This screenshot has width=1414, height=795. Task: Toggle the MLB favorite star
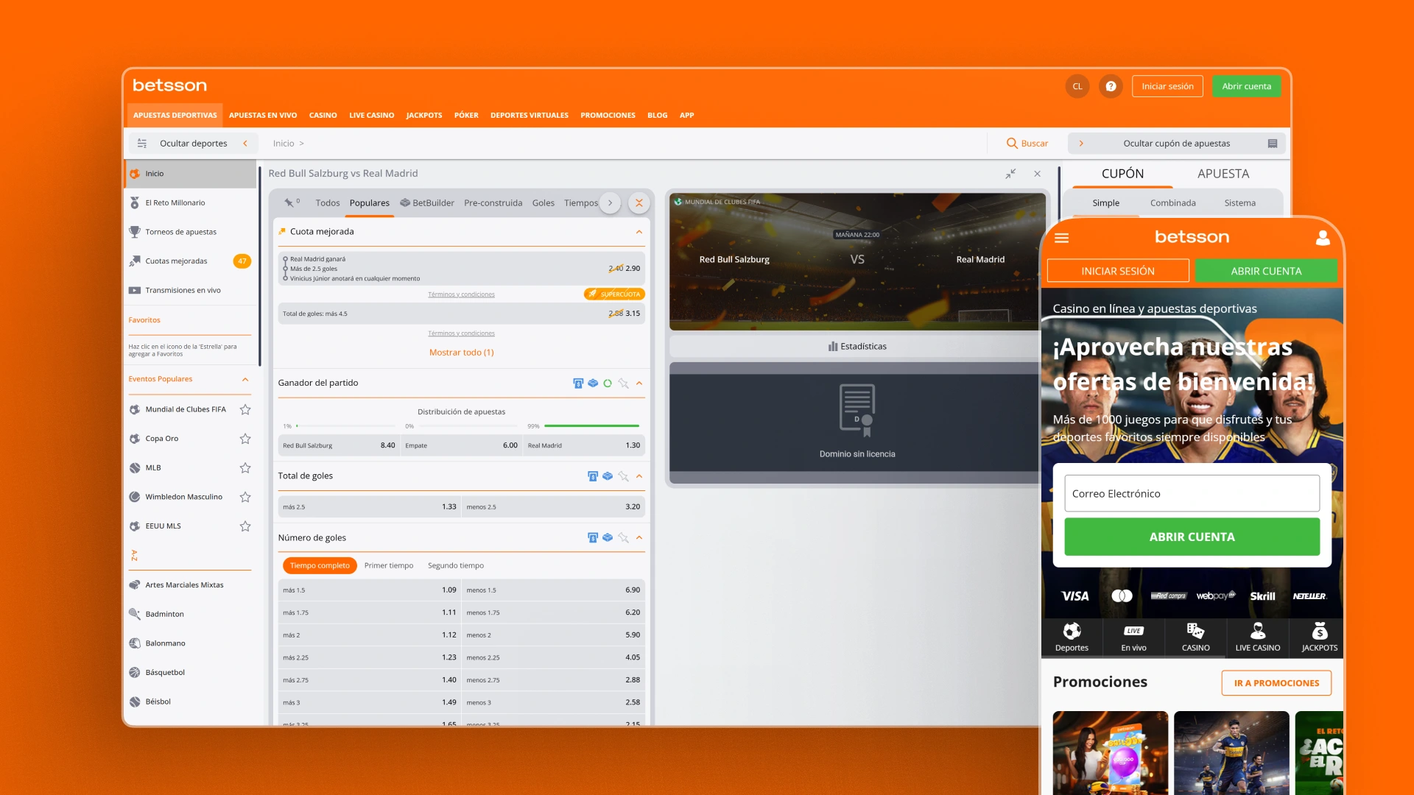[245, 468]
